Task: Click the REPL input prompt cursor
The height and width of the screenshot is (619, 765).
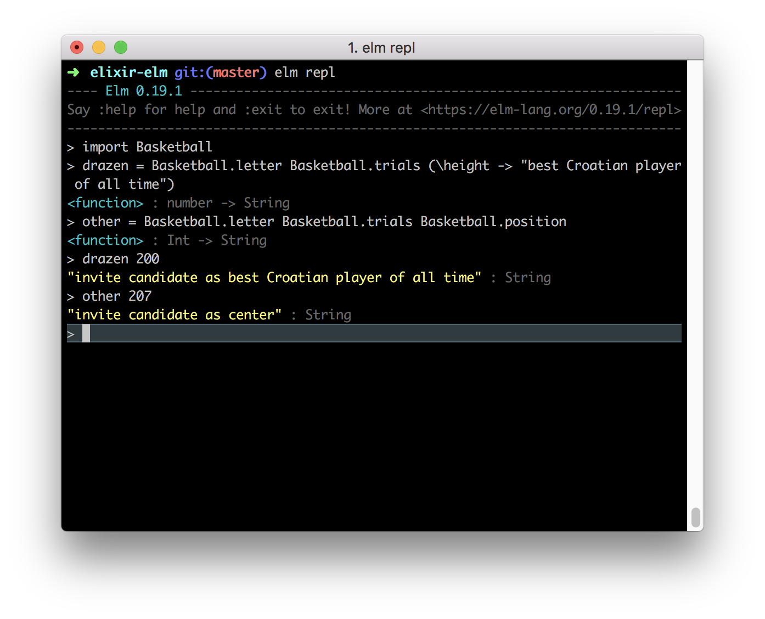Action: point(87,333)
